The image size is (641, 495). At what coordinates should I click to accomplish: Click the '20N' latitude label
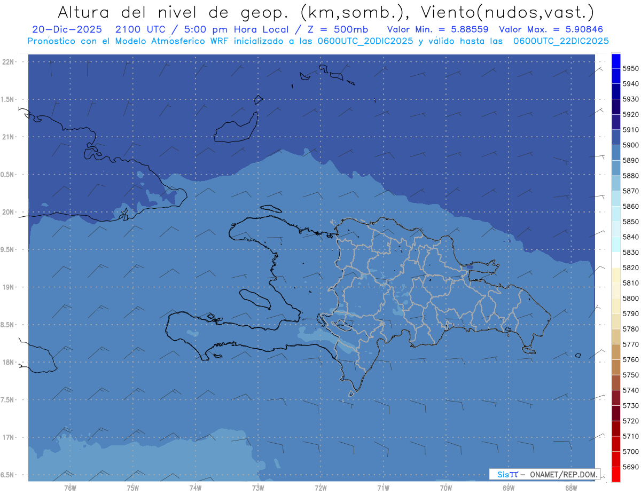(x=8, y=212)
